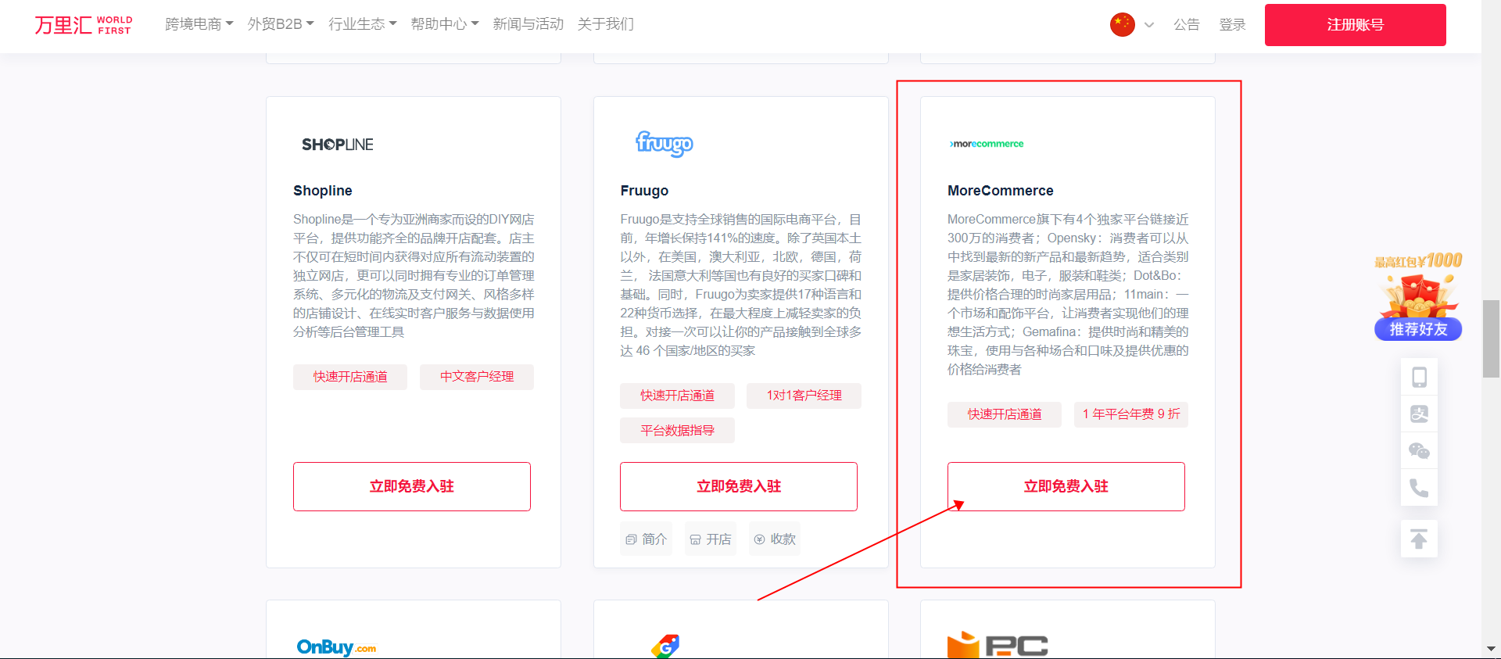The width and height of the screenshot is (1501, 659).
Task: Click the WeChat sidebar icon
Action: point(1419,451)
